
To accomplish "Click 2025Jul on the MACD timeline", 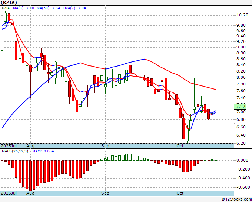I will (x=9, y=193).
